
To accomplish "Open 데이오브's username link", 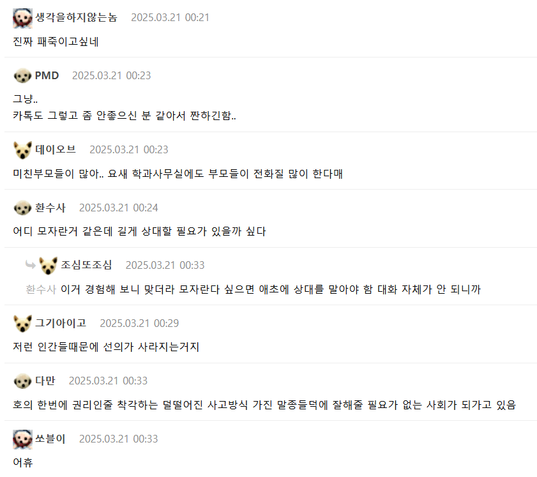I will (x=56, y=149).
